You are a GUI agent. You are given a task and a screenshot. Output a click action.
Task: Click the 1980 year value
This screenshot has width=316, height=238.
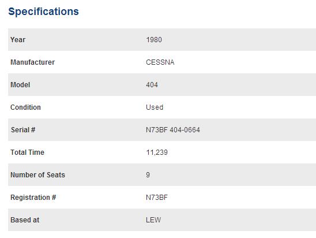pyautogui.click(x=154, y=39)
